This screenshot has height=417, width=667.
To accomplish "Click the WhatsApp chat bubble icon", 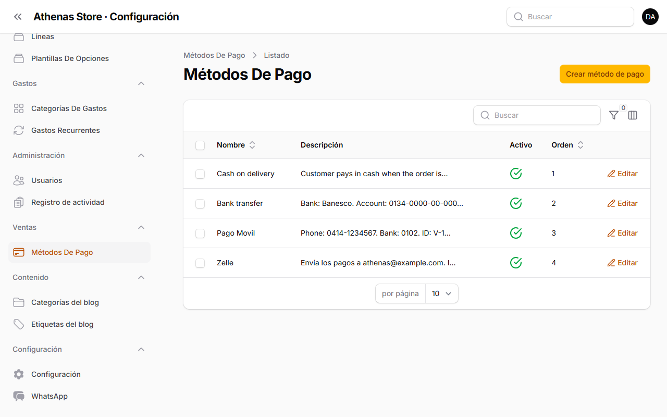I will click(19, 396).
